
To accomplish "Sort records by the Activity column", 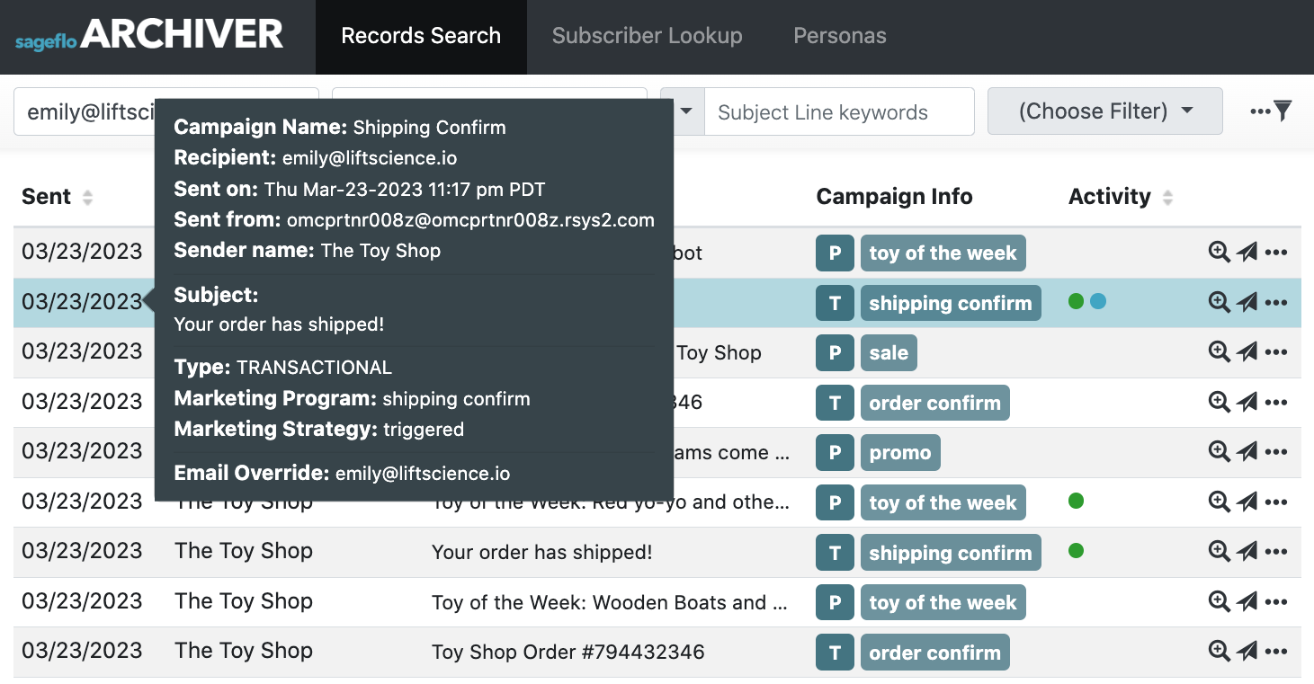I will pos(1122,197).
